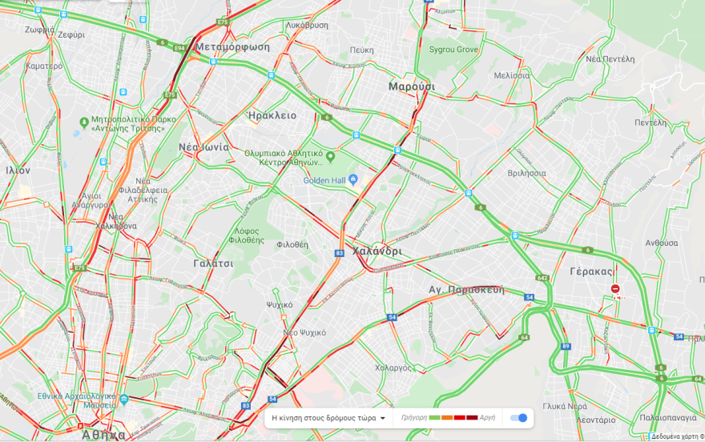Click the Μαρούσι place label
This screenshot has height=442, width=705.
click(412, 86)
